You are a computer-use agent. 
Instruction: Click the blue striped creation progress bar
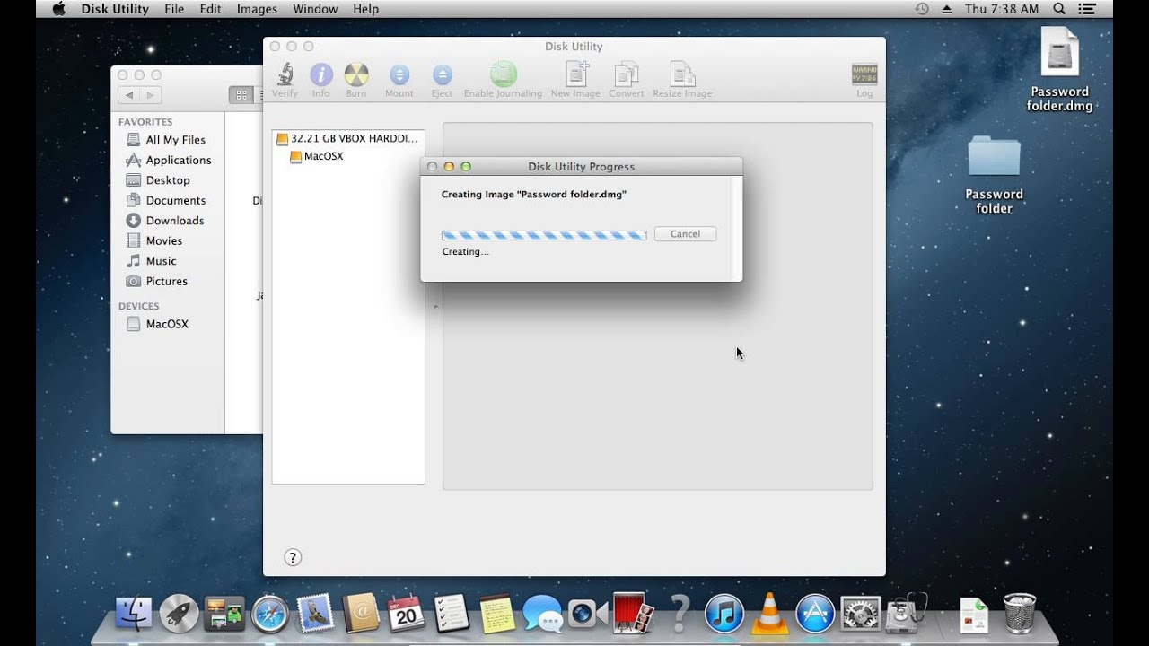click(544, 235)
